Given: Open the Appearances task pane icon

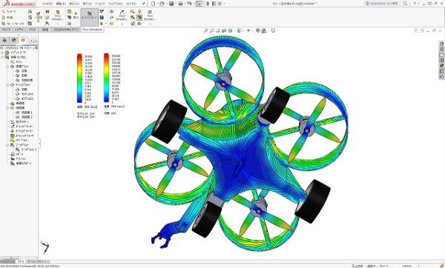Looking at the screenshot, I should [x=441, y=66].
